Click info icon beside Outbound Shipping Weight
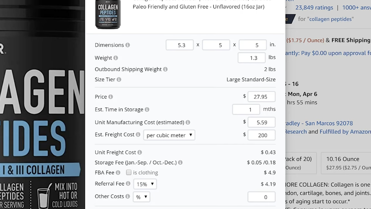The width and height of the screenshot is (371, 209). tap(165, 69)
